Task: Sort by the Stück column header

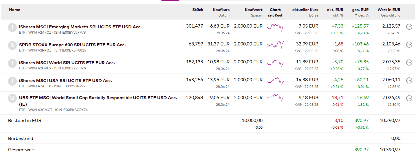Action: (x=197, y=10)
